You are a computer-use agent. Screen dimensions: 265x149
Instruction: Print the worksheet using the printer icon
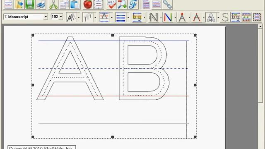41,4
